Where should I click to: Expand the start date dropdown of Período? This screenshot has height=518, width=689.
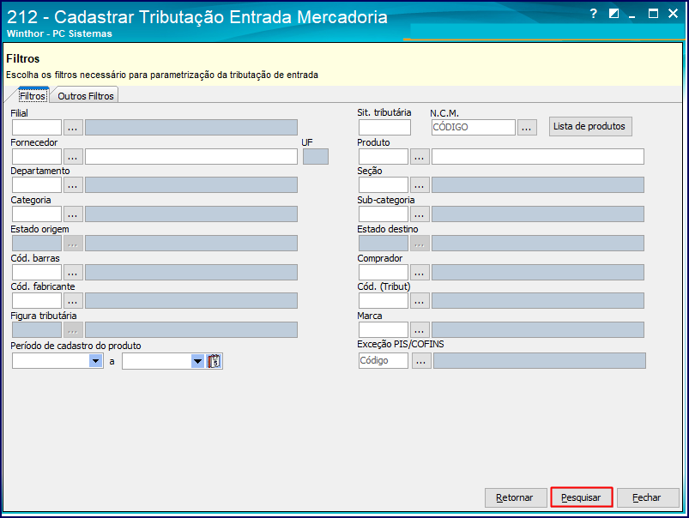(96, 361)
